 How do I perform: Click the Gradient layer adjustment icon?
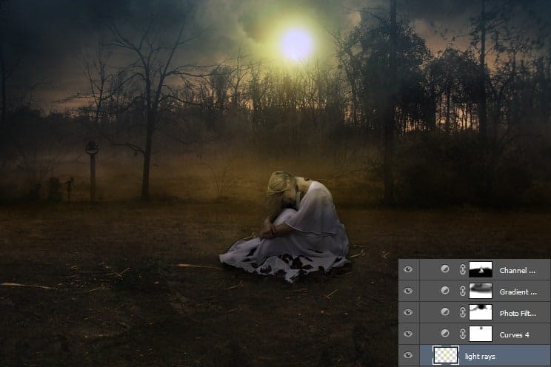point(445,291)
